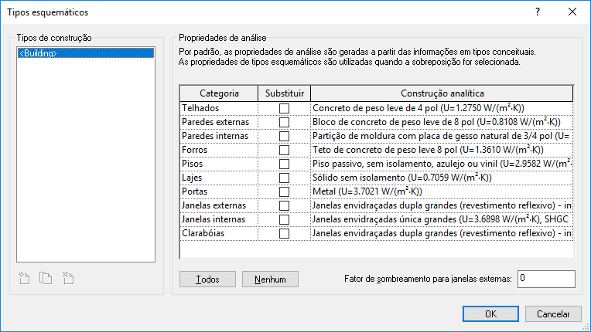Click the delete construction type icon
The image size is (591, 332).
coord(68,278)
